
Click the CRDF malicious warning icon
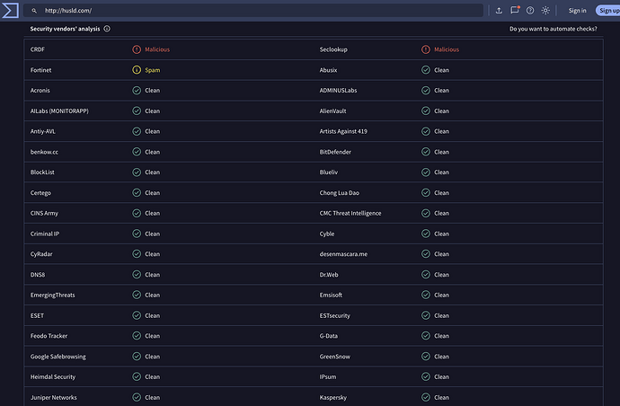pos(137,49)
